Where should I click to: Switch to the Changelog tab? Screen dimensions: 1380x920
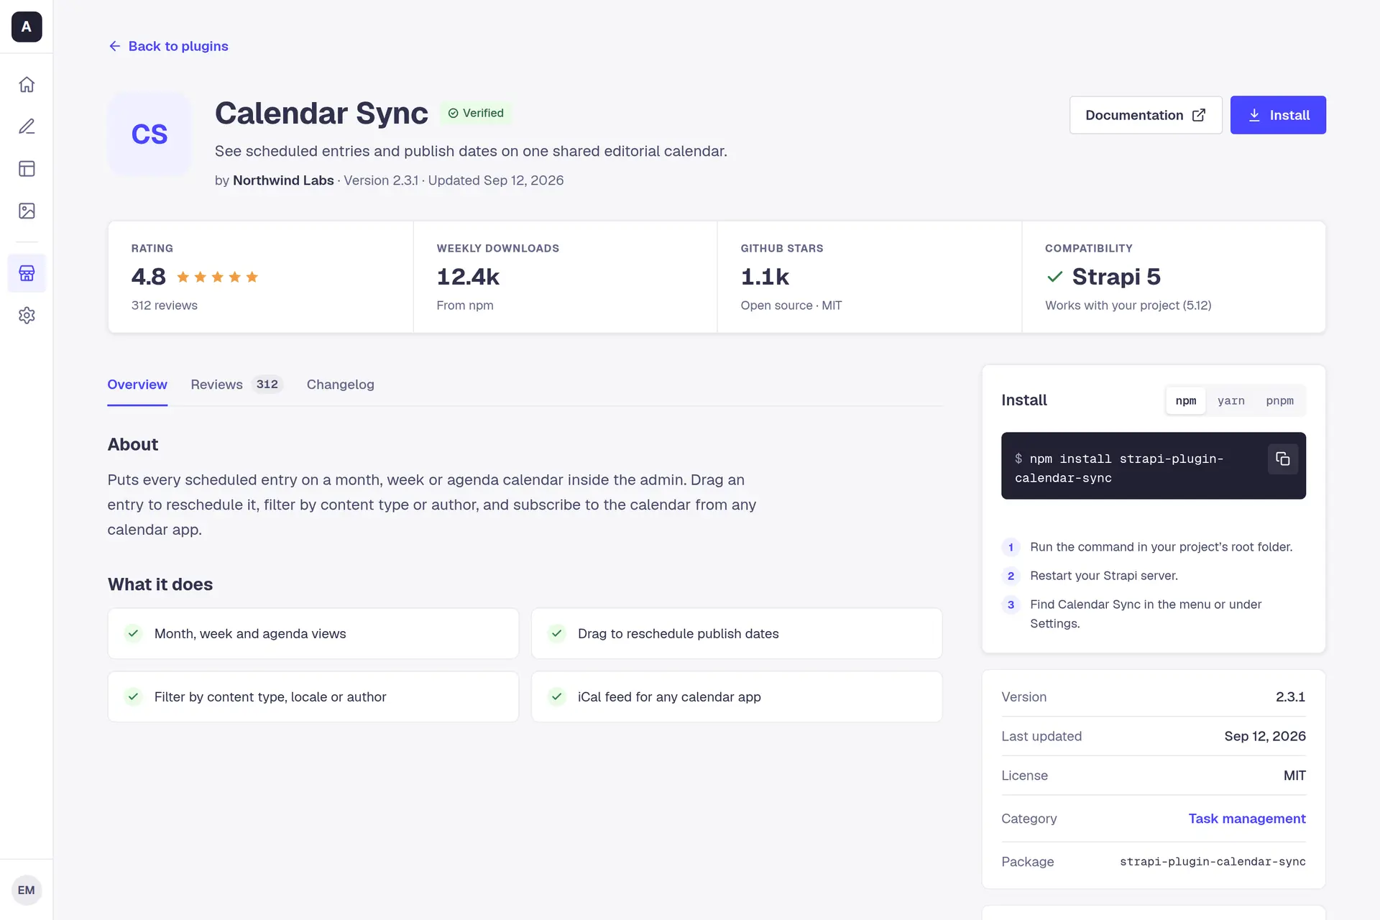coord(341,385)
